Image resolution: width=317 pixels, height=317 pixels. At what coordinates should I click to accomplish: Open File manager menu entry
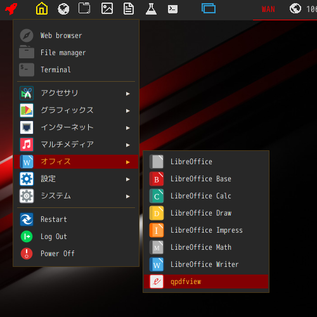point(76,53)
